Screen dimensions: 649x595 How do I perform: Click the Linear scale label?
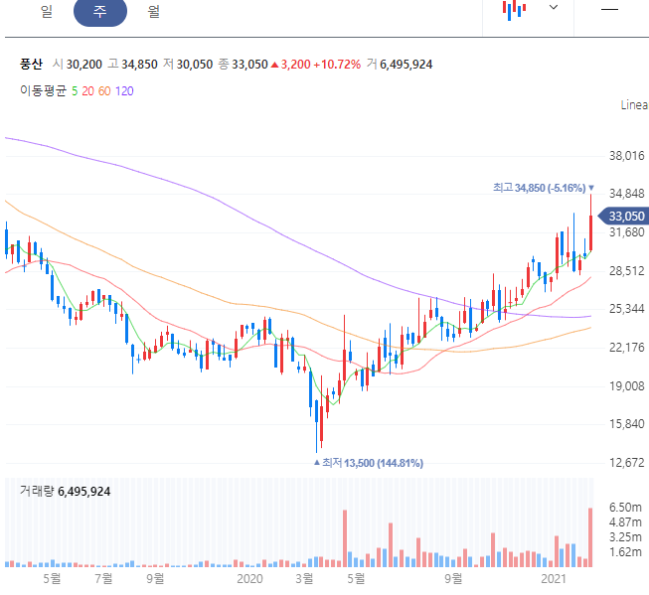634,105
